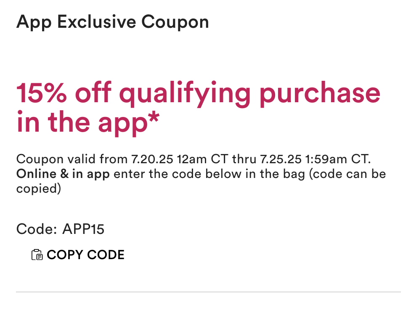Click the "7.25.25 1:59am CT" end date
The height and width of the screenshot is (313, 403).
(315, 159)
